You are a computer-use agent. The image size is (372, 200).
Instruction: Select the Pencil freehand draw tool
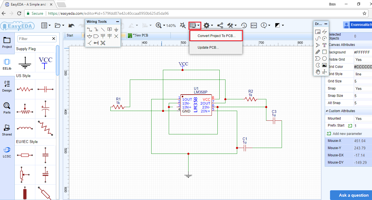tap(318, 52)
